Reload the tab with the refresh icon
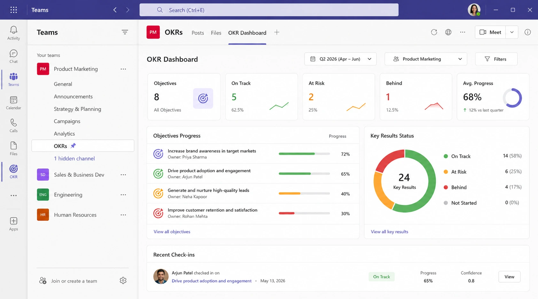Image resolution: width=538 pixels, height=299 pixels. click(434, 32)
